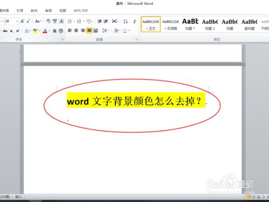Screen dimensions: 269x202
Task: Click the Change Case Aa icon
Action: [37, 21]
